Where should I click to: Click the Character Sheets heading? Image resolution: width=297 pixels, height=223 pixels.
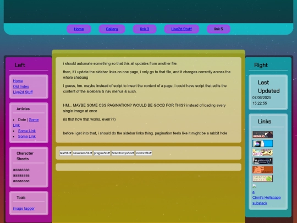pyautogui.click(x=25, y=156)
